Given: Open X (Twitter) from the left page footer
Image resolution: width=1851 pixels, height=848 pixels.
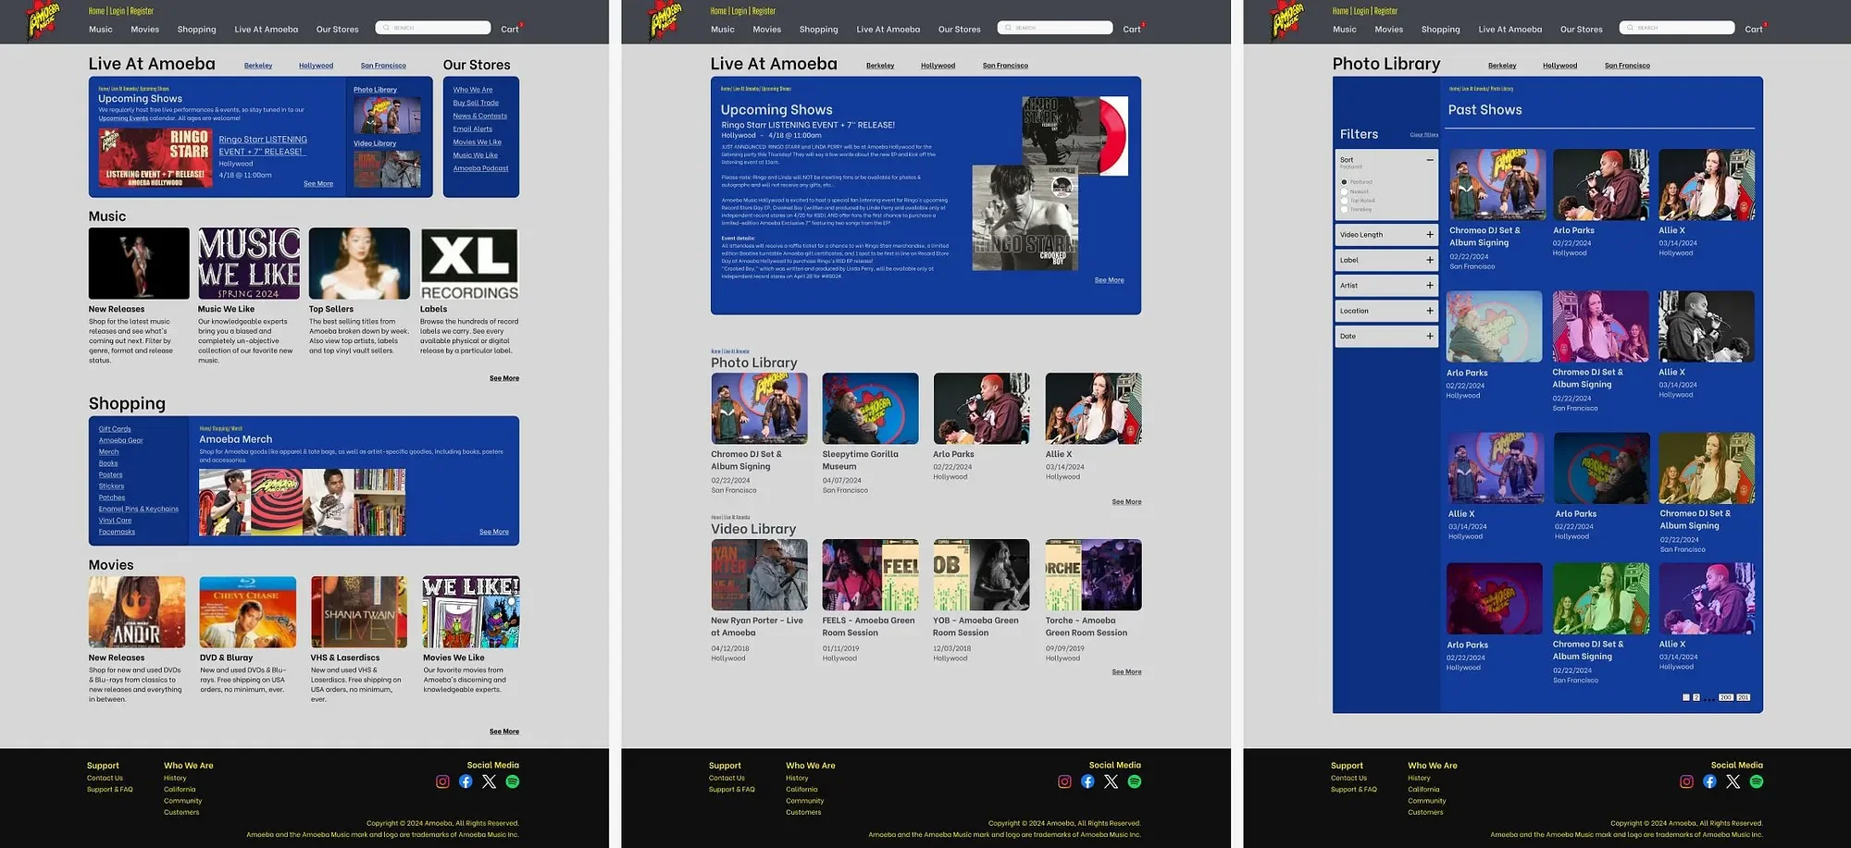Looking at the screenshot, I should pyautogui.click(x=489, y=781).
